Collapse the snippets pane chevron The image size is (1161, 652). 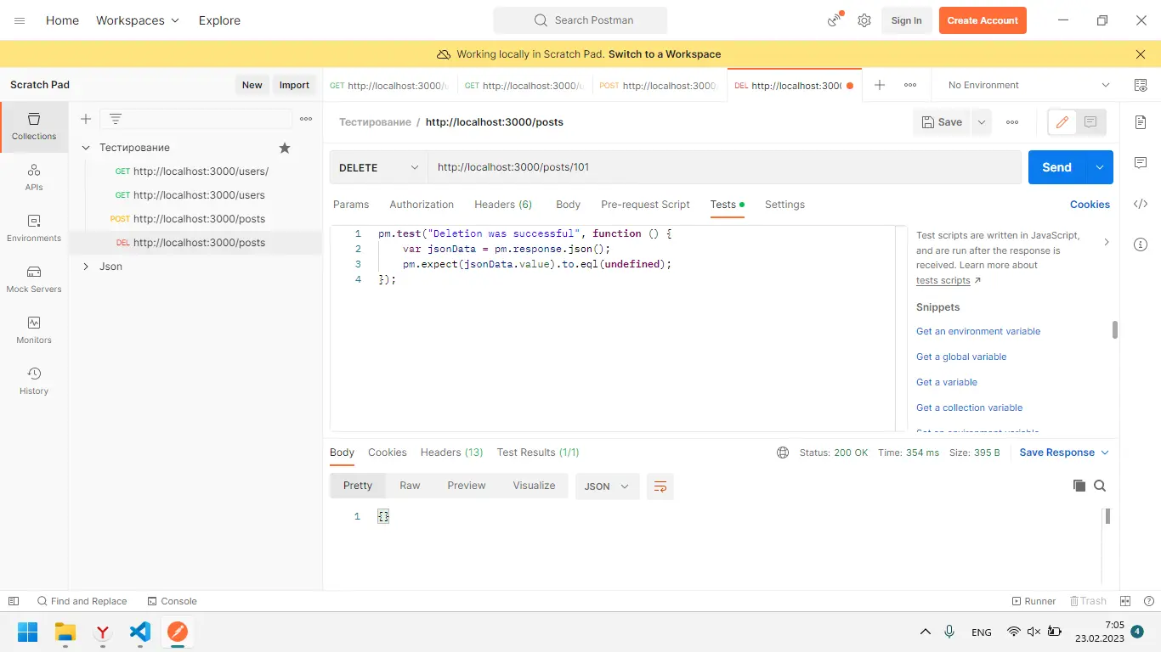(x=1106, y=242)
